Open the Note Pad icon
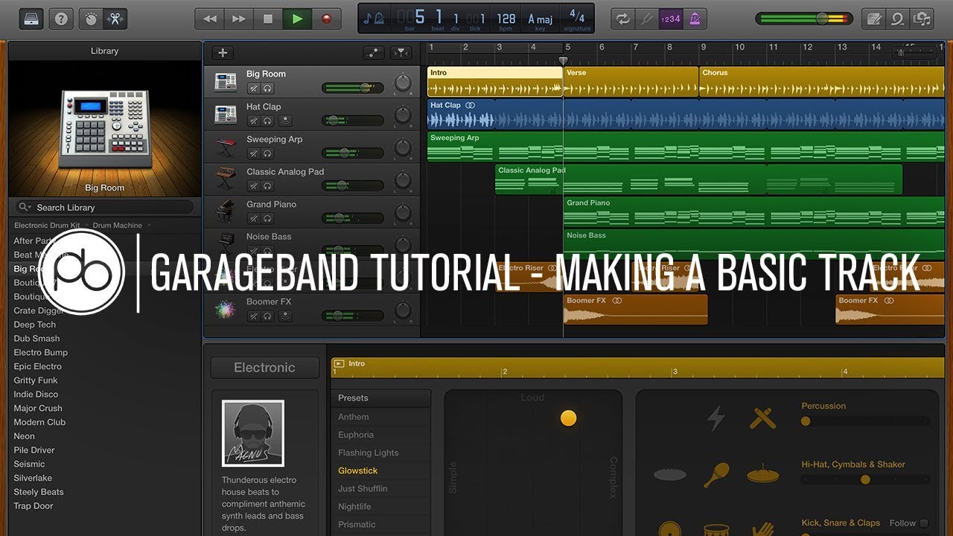Viewport: 953px width, 536px height. [x=873, y=19]
